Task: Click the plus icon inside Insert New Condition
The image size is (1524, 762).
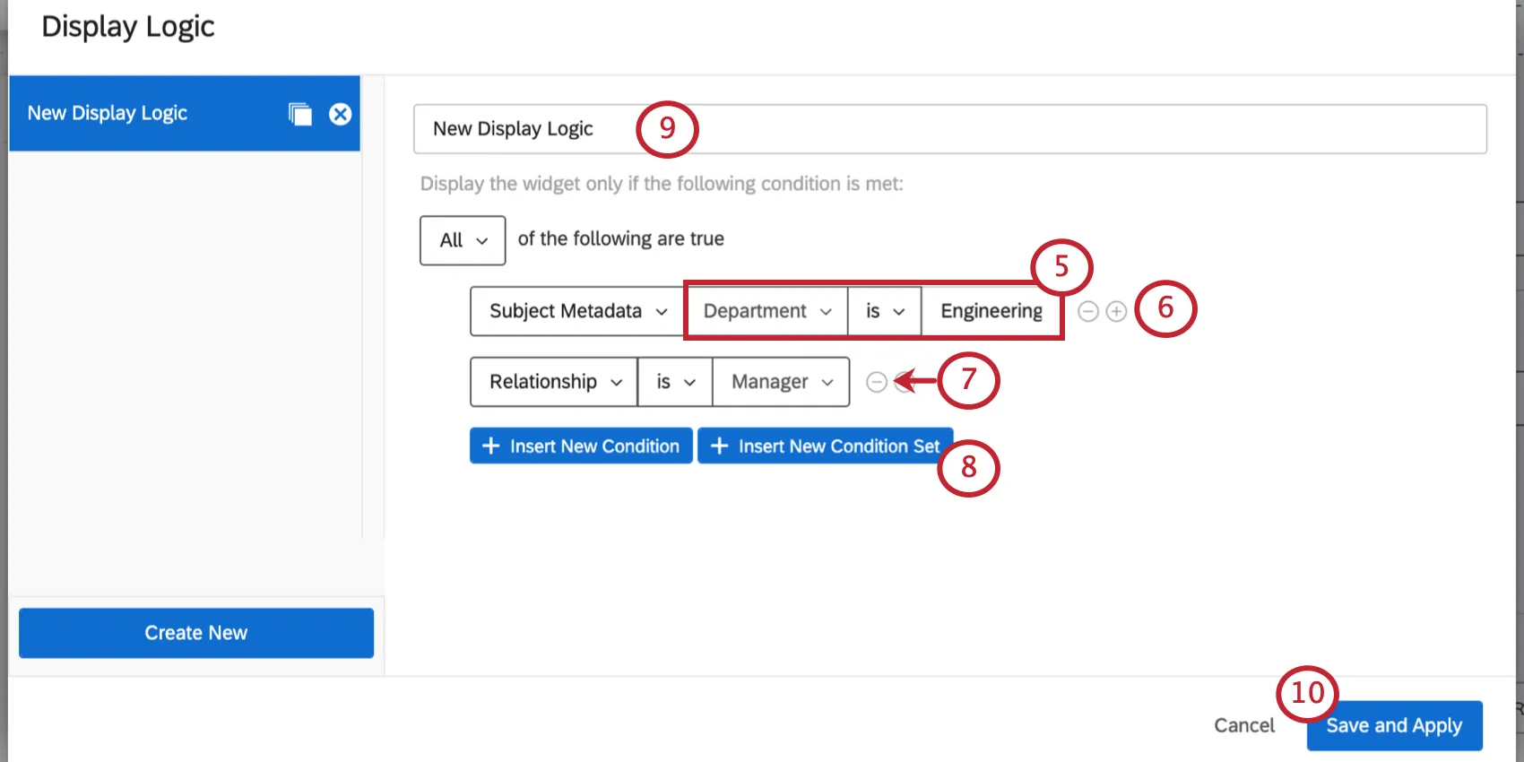Action: [491, 446]
